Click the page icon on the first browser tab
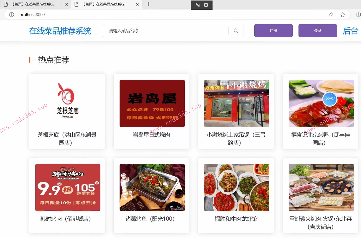This screenshot has height=238, width=361. (6, 4)
